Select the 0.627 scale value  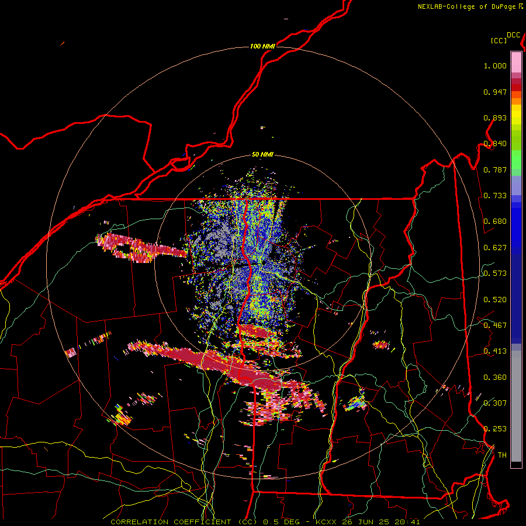pos(495,248)
